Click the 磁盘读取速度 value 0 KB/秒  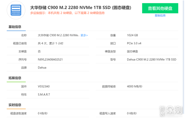[42, 114]
